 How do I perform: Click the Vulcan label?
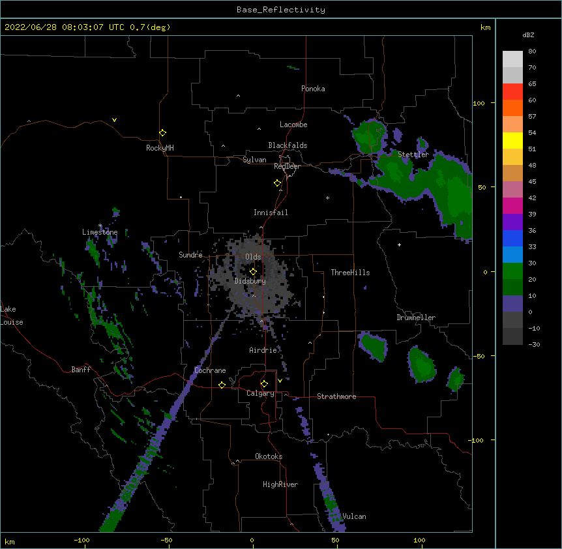pos(354,516)
